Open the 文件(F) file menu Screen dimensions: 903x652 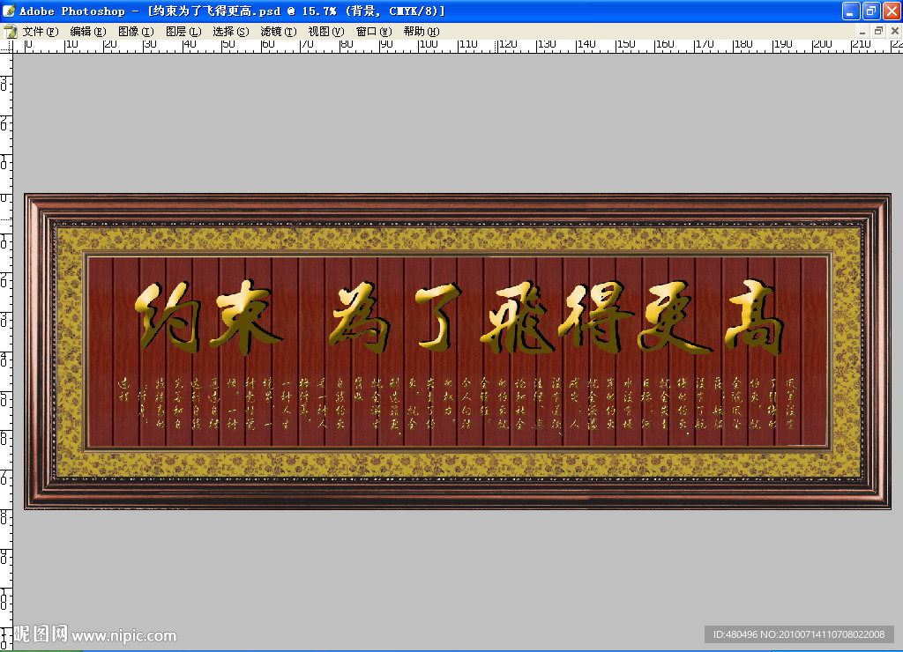[x=40, y=31]
